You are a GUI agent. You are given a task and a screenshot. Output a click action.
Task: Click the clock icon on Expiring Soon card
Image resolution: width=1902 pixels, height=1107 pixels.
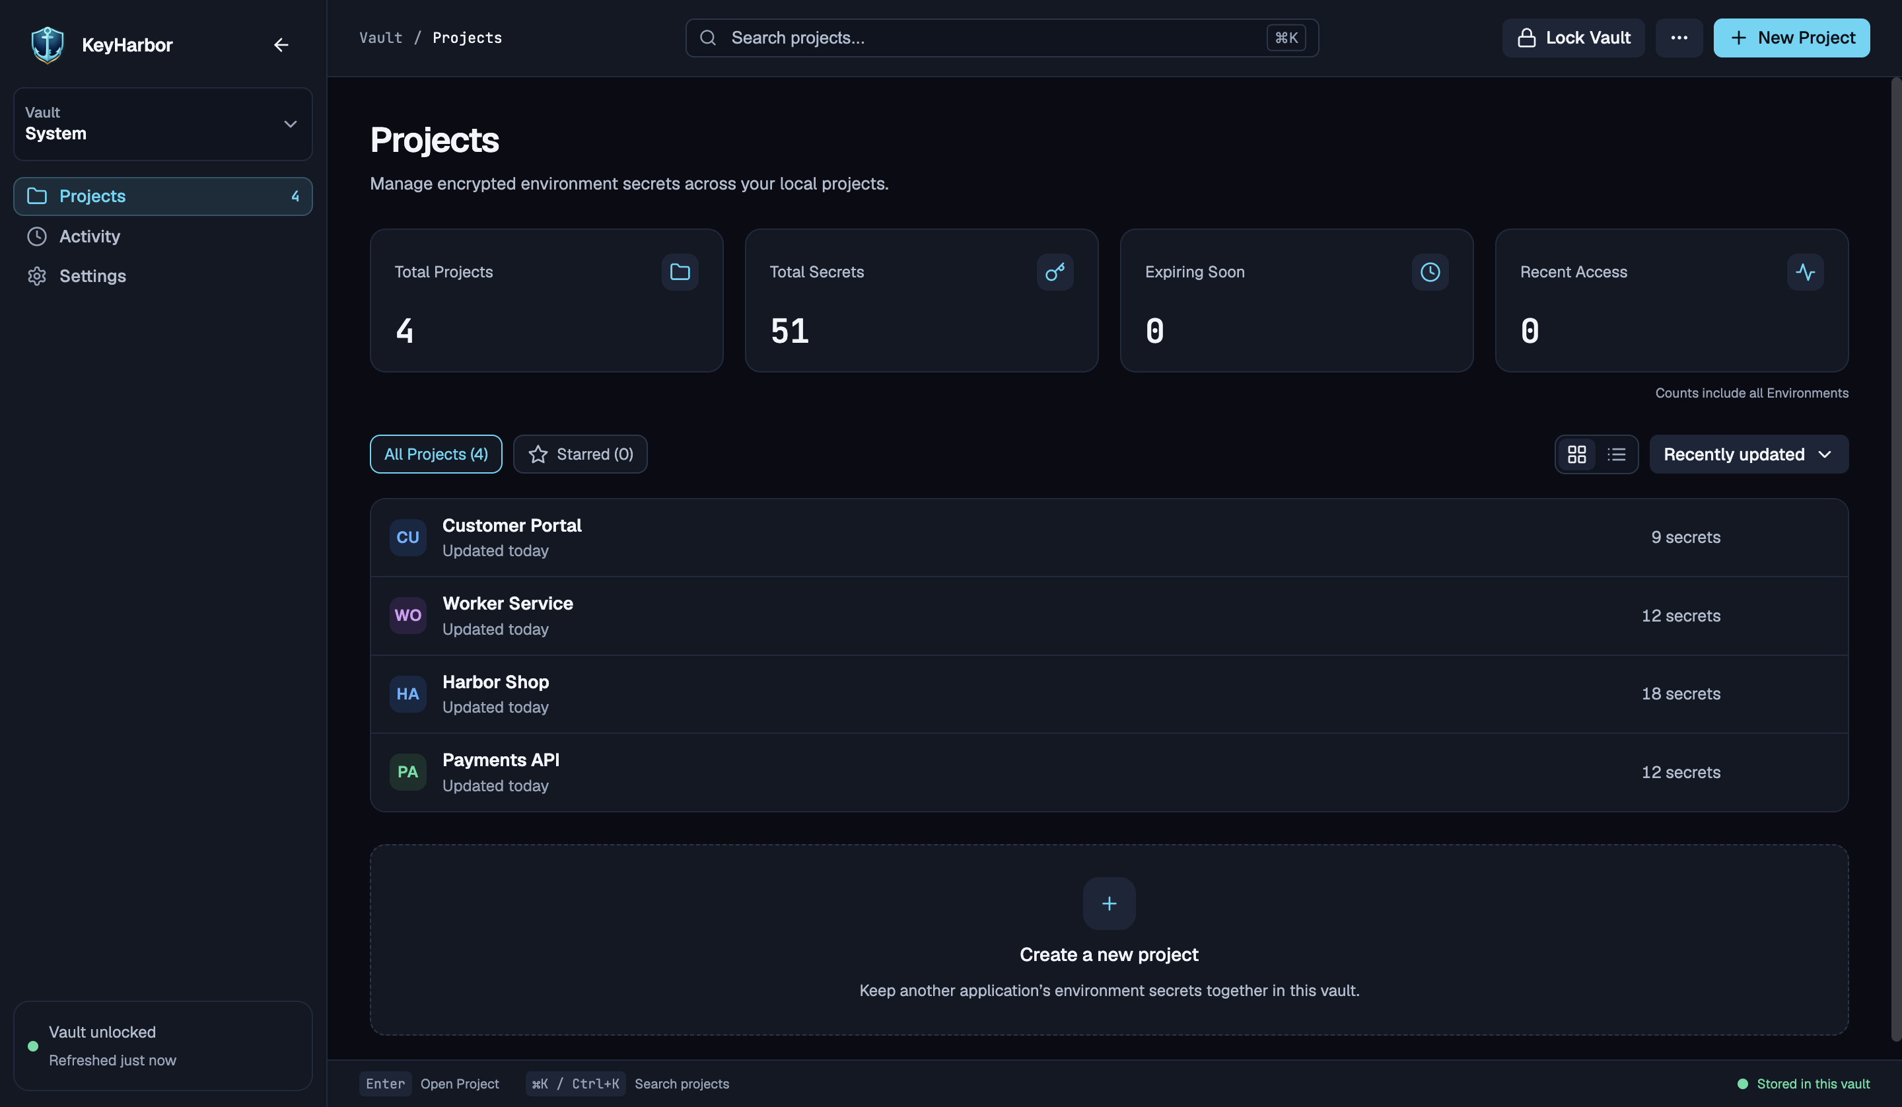[1430, 272]
